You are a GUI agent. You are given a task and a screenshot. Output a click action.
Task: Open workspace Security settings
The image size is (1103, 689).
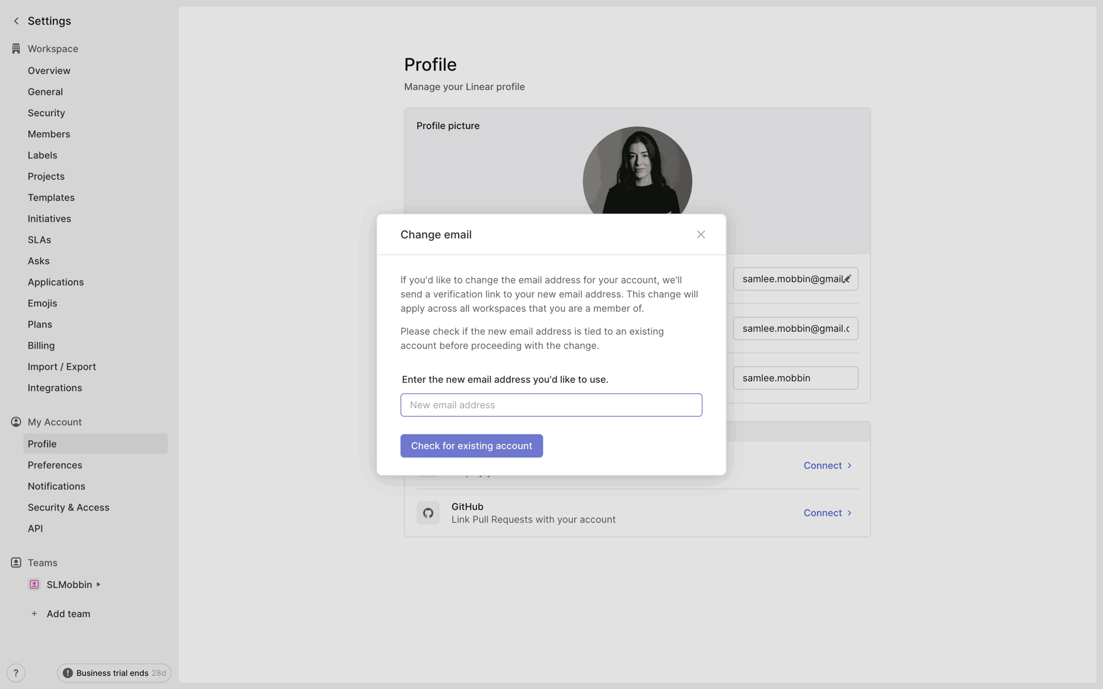pos(47,113)
